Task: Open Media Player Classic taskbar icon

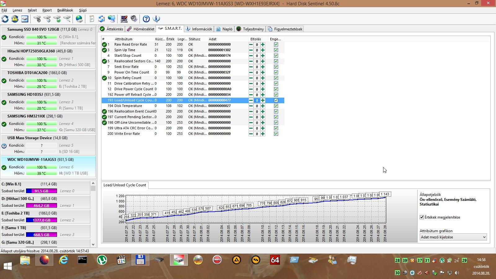Action: click(x=121, y=260)
